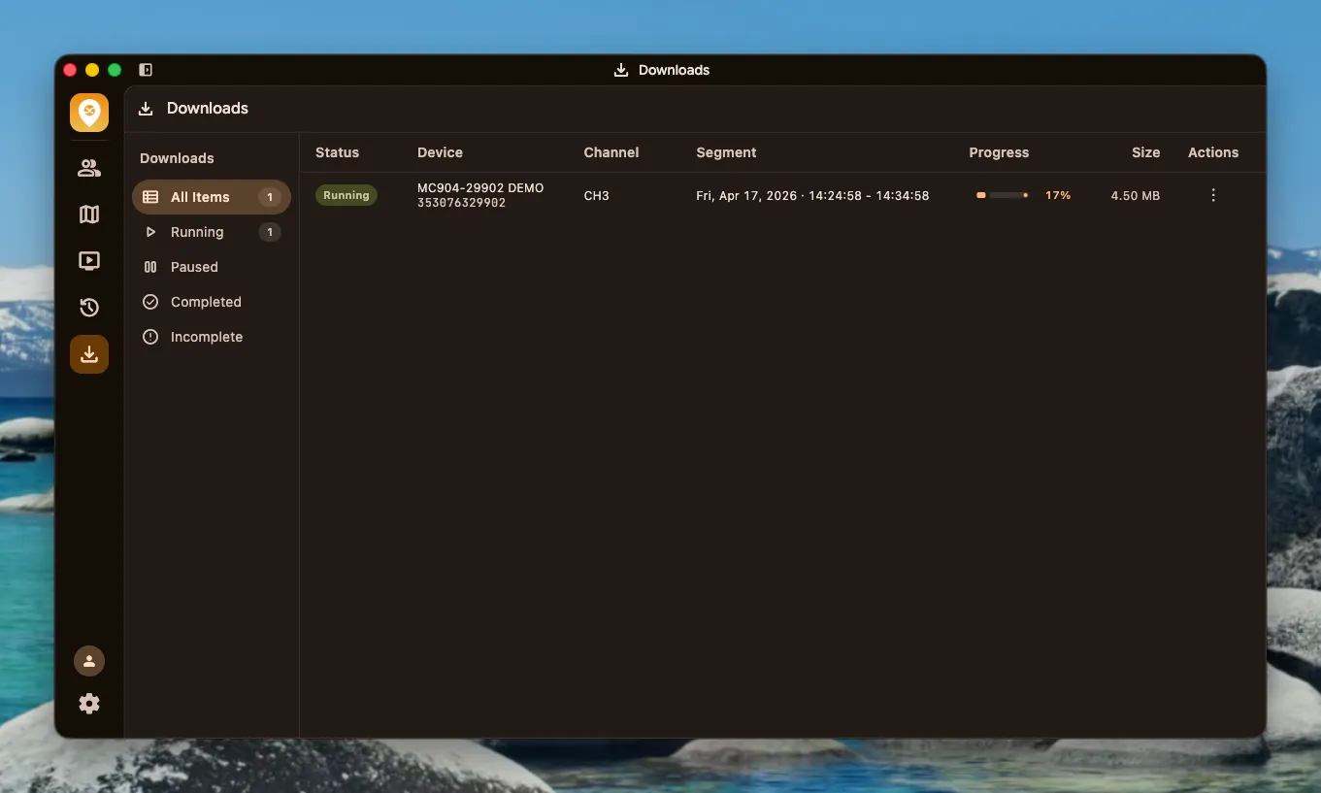Click the Downloads page heading text
The width and height of the screenshot is (1321, 793).
(x=208, y=109)
